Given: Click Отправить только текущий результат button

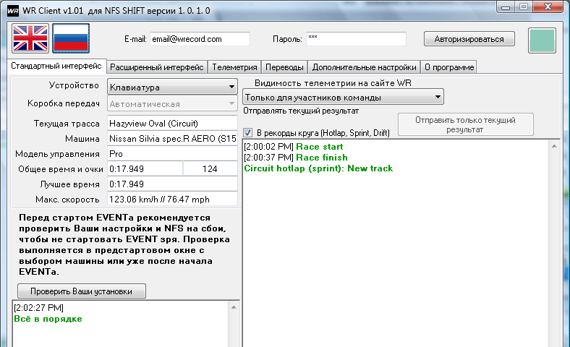Looking at the screenshot, I should (x=465, y=124).
